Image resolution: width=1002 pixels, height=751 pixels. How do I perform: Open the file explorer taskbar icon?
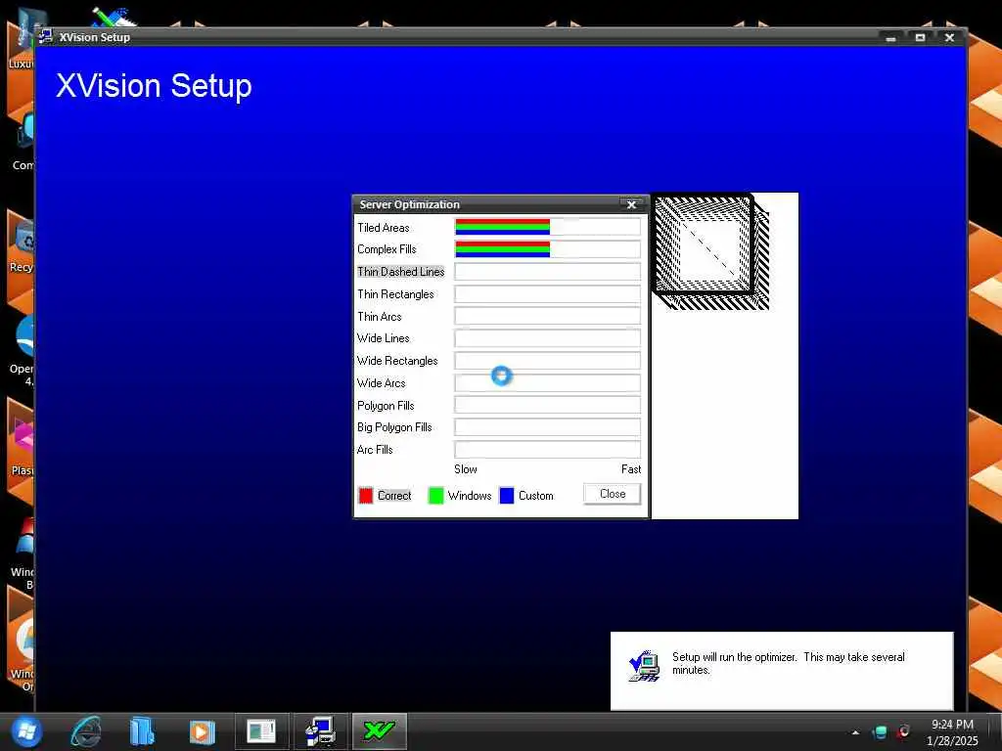[141, 731]
